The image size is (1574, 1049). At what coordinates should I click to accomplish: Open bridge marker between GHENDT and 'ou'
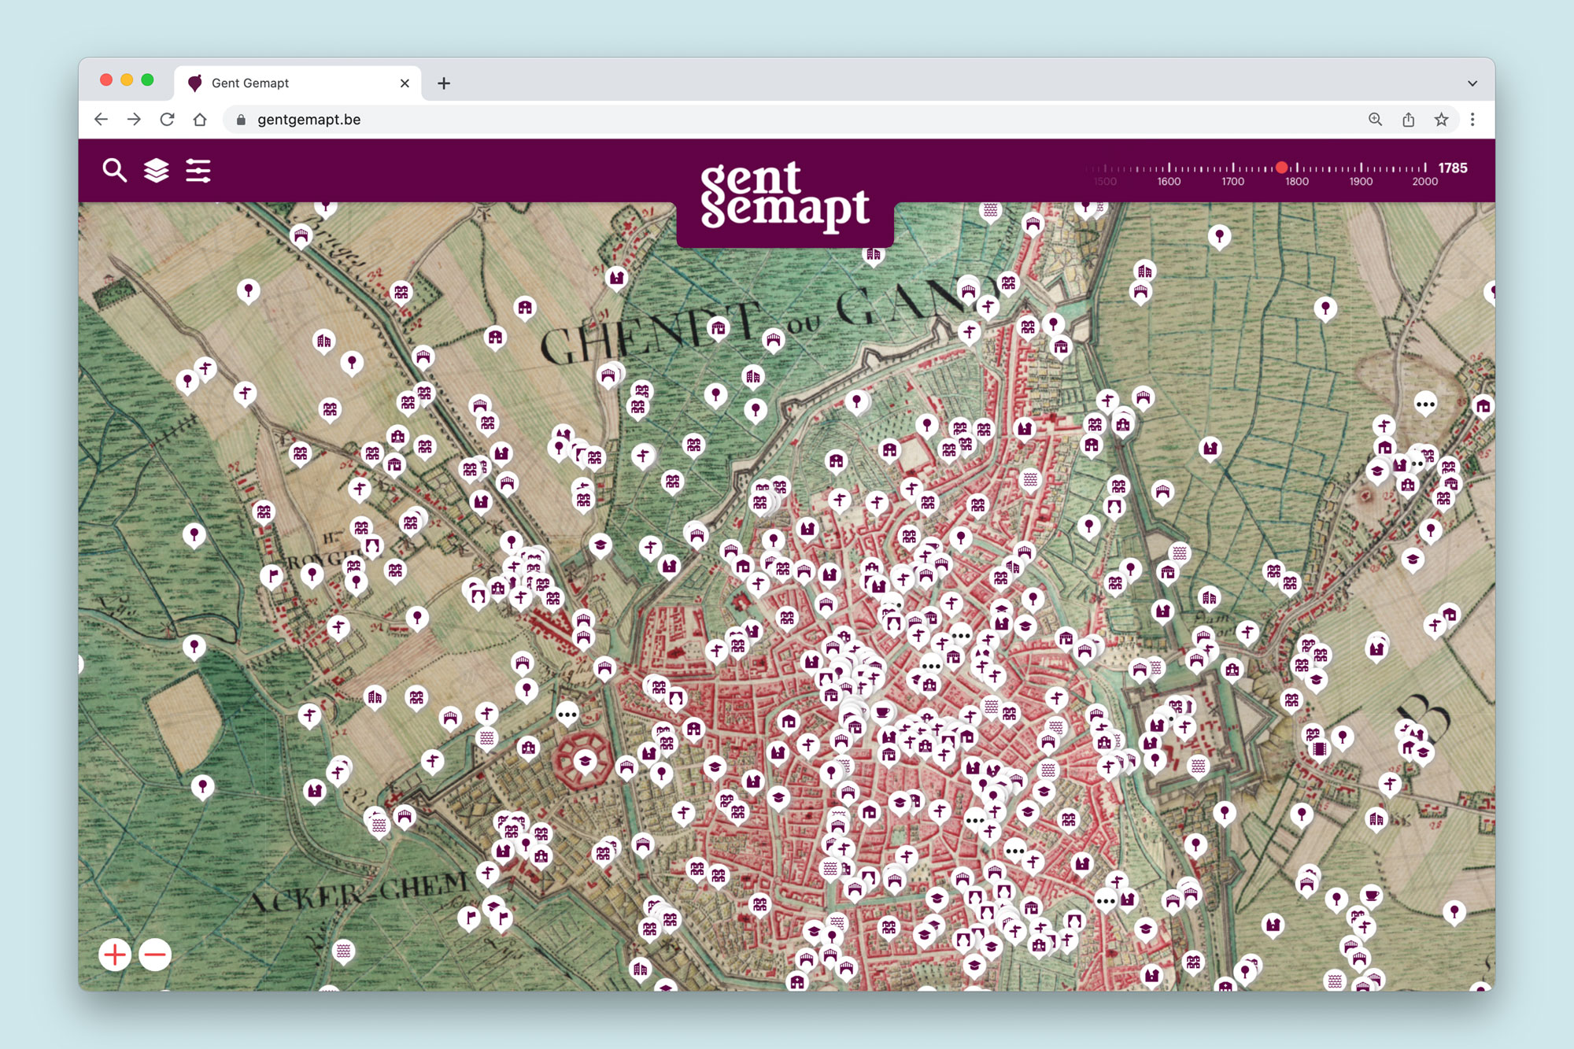(x=774, y=341)
